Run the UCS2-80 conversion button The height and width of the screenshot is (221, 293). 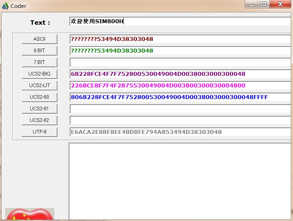40,97
